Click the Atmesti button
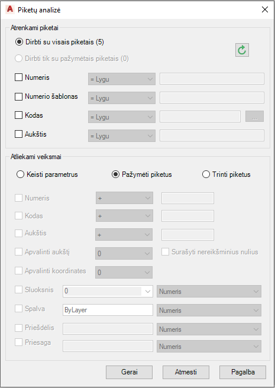This screenshot has width=275, height=388. click(186, 372)
